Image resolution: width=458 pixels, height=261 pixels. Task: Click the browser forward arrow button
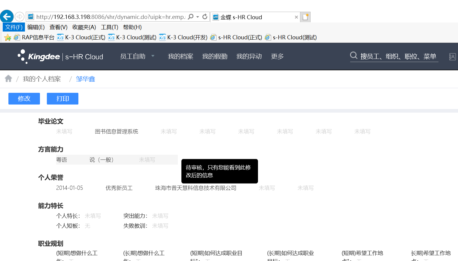pyautogui.click(x=20, y=17)
